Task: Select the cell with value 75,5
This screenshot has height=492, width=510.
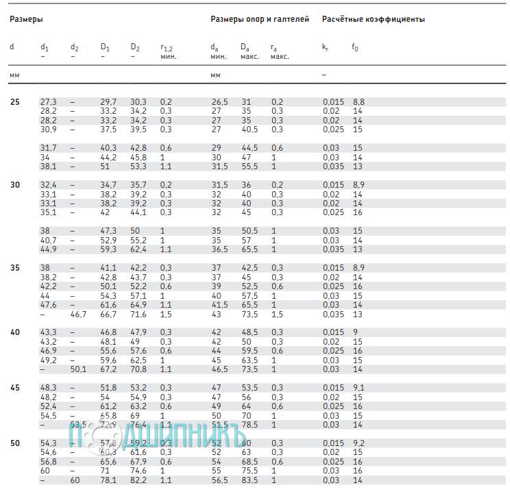Action: pos(250,471)
